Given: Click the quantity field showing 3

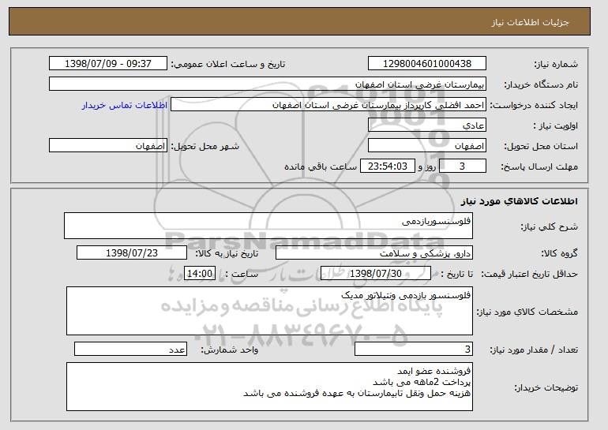Looking at the screenshot, I should pyautogui.click(x=414, y=349).
